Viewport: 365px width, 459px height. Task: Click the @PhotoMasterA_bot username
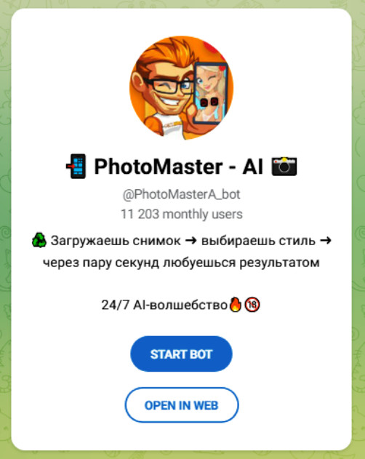point(182,194)
